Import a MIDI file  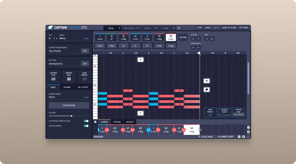coord(69,76)
